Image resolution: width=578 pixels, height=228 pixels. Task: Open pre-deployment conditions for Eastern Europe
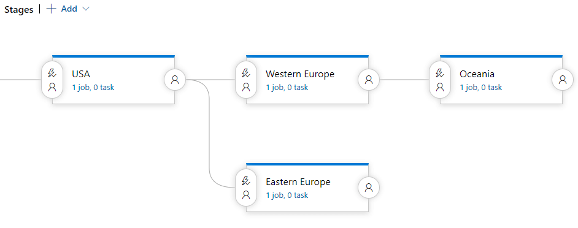(246, 188)
